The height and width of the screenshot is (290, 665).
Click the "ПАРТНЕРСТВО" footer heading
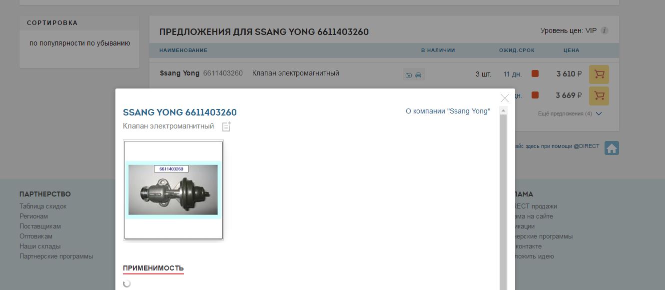pyautogui.click(x=45, y=194)
